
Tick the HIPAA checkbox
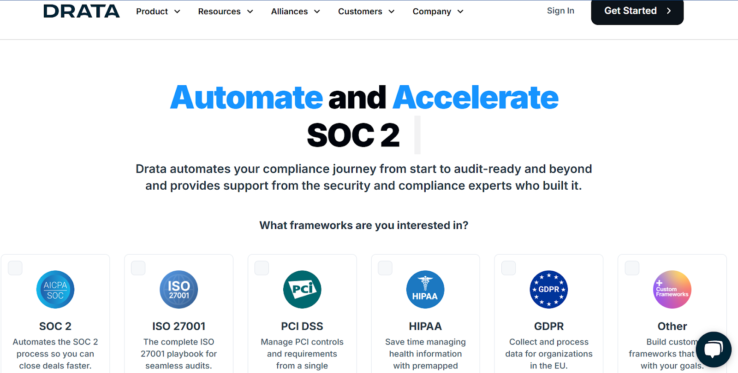pyautogui.click(x=385, y=268)
